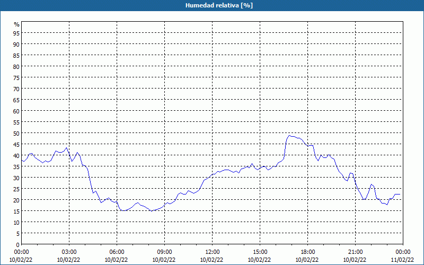Select the 15 label on the vertical axis
Viewport: 424px width, 265px height.
16,211
